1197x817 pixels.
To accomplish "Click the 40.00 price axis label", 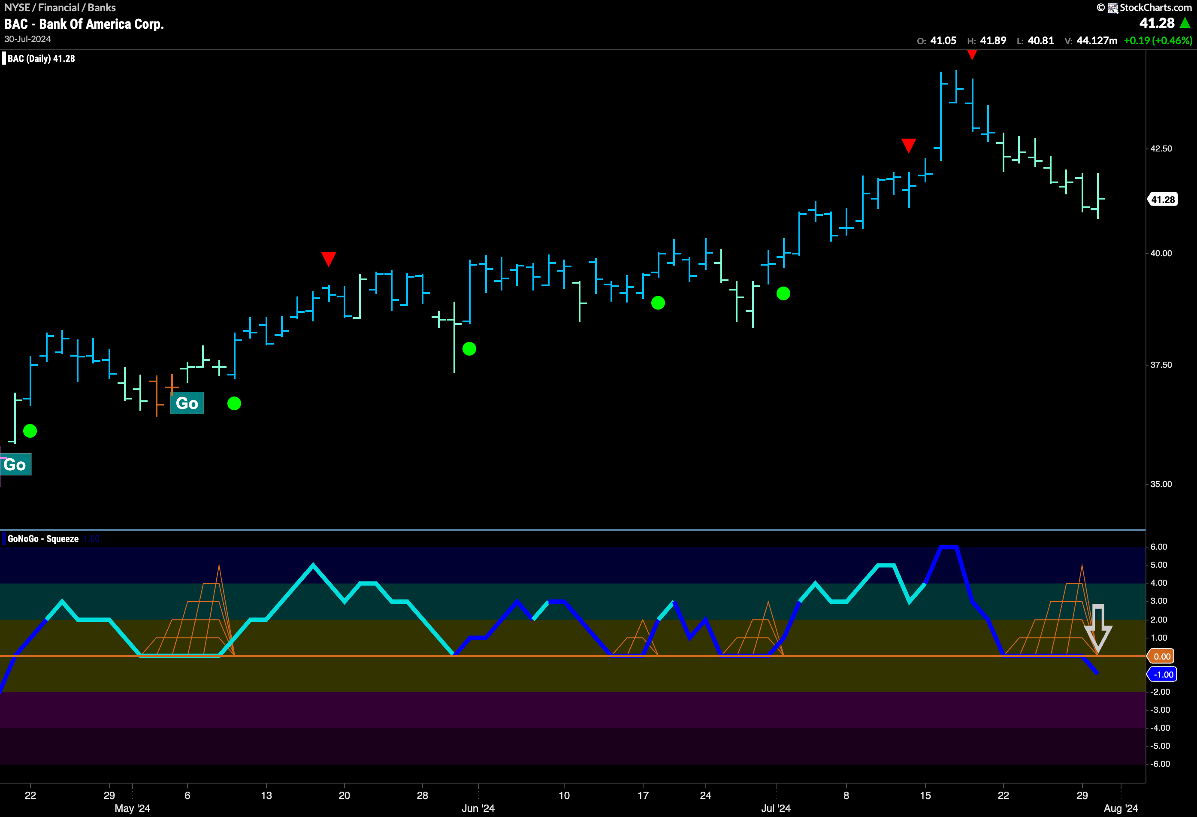I will click(1161, 253).
